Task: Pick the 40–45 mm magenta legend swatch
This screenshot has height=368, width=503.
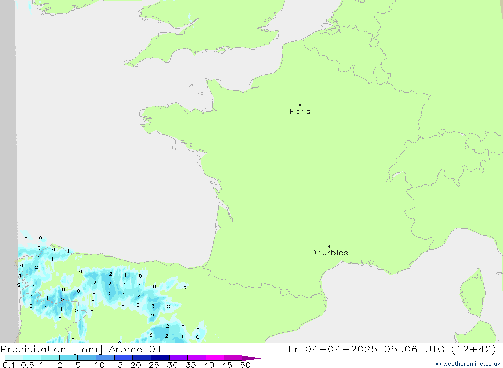Action: [215, 358]
